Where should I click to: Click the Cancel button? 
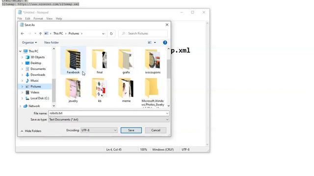click(156, 131)
